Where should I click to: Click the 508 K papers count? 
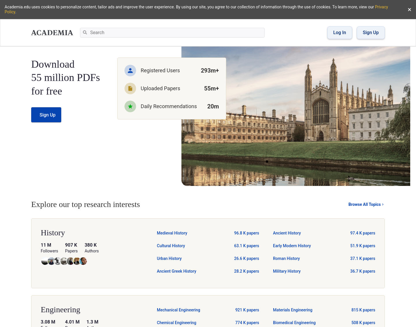coord(363,323)
